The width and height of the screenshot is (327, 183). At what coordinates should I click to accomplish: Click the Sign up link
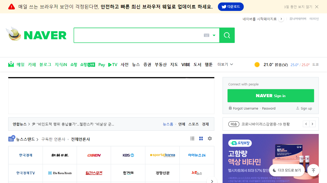point(306,108)
